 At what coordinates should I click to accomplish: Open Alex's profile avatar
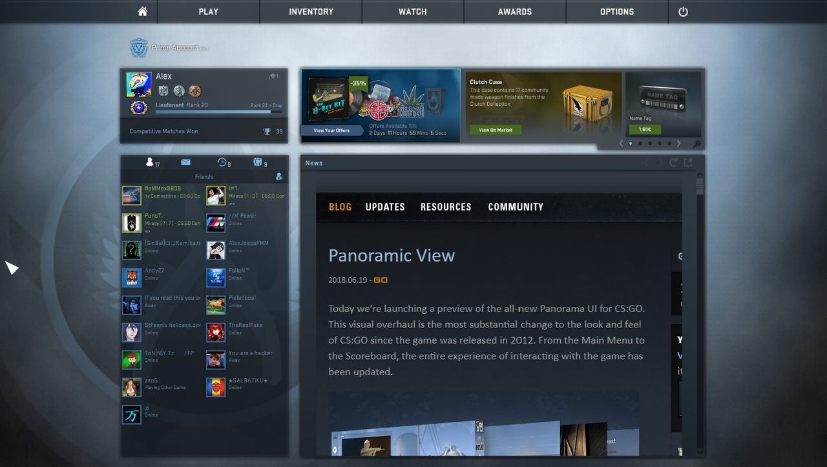click(139, 85)
